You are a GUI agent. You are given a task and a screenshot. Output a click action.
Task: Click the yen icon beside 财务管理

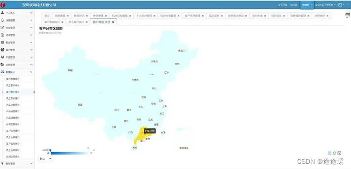click(x=2, y=163)
